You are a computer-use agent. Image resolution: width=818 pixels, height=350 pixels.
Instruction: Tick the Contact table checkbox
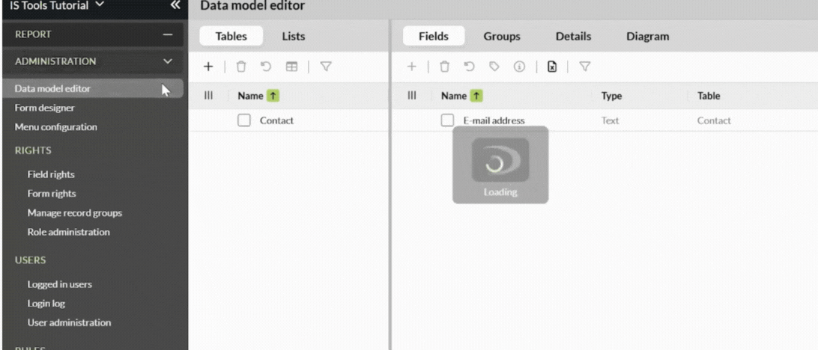tap(243, 120)
